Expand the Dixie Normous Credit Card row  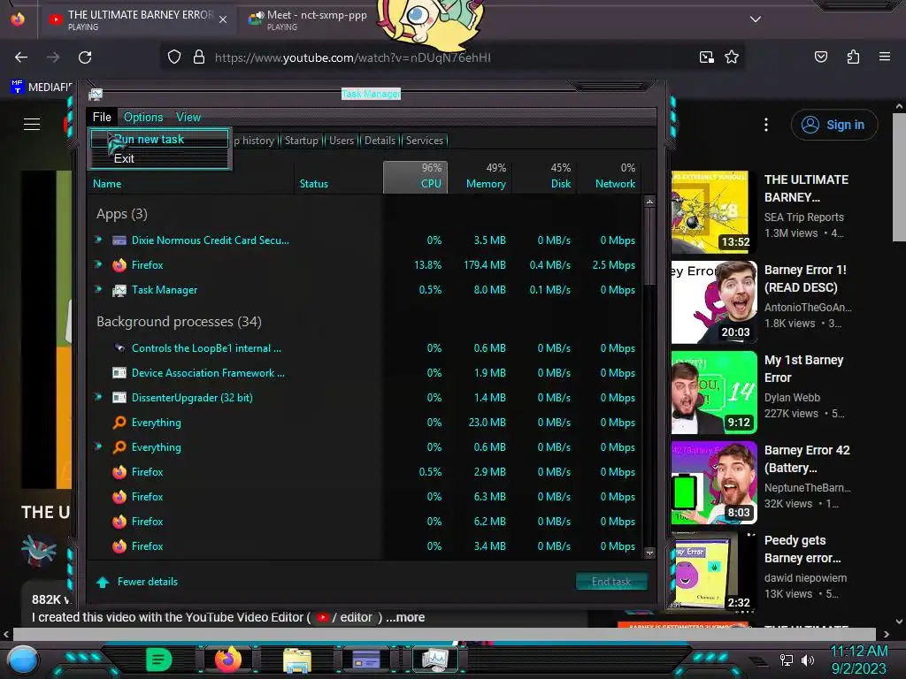(x=98, y=240)
